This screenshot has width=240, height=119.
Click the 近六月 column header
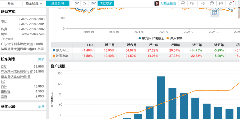point(131,45)
